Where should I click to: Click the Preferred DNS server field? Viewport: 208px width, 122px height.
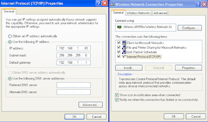point(74,85)
